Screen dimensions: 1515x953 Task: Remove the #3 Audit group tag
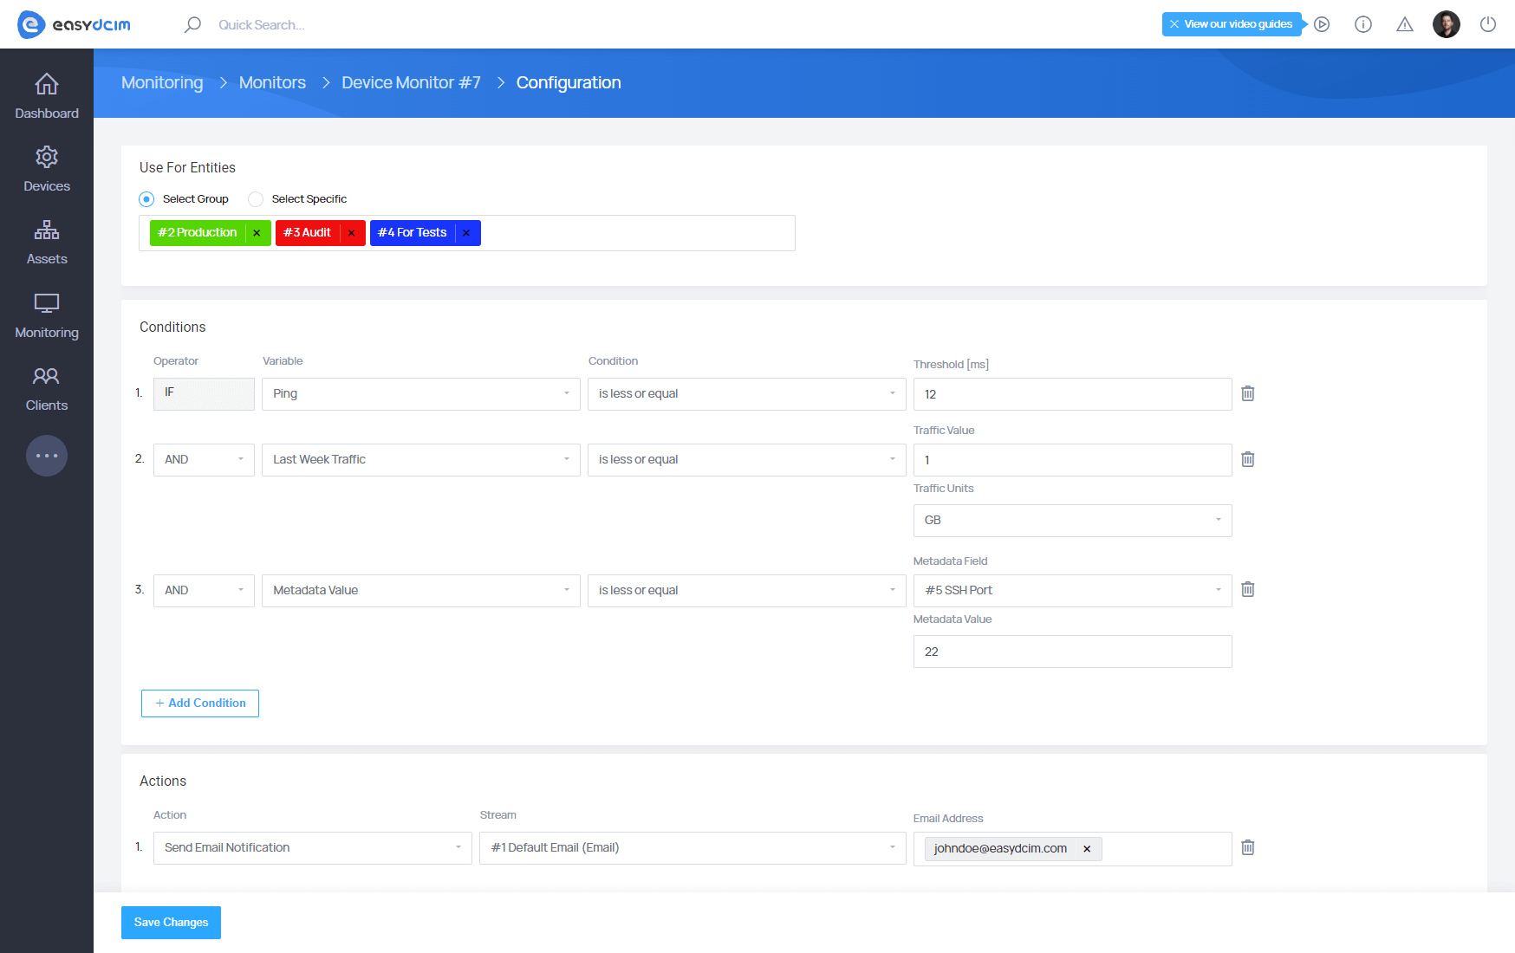pos(351,232)
